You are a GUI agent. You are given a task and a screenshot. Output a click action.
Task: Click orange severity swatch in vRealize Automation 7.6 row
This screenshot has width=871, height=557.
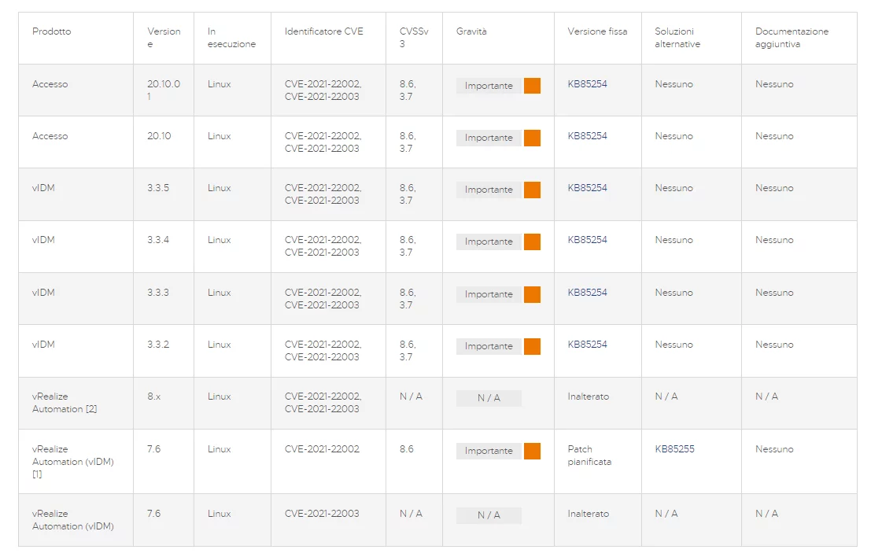[532, 451]
